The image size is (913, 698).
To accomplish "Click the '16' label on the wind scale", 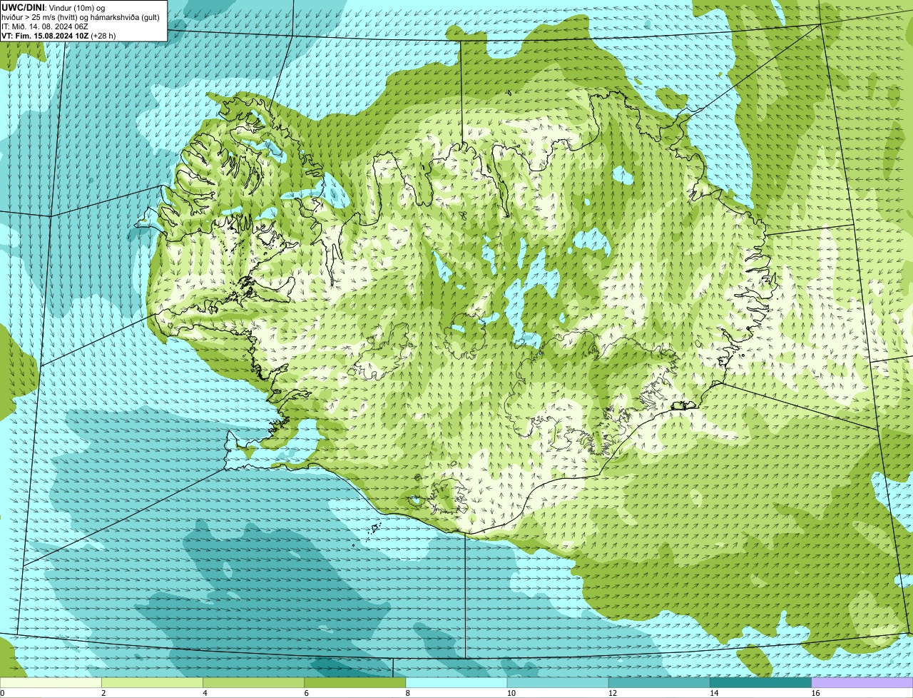I will [815, 693].
